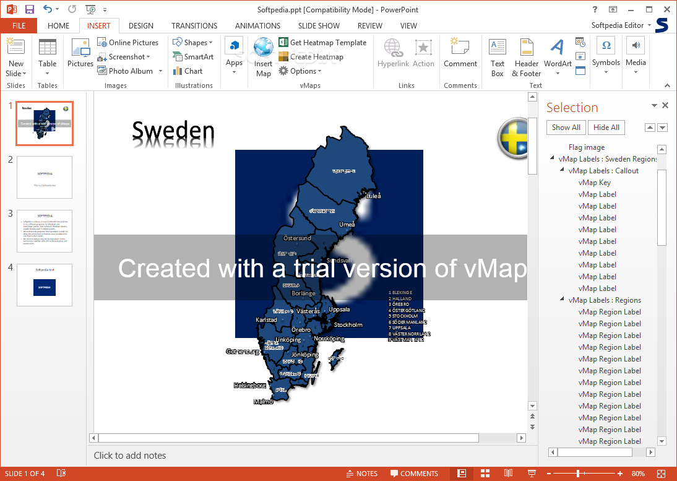677x481 pixels.
Task: Click Create Heatmap
Action: point(311,56)
